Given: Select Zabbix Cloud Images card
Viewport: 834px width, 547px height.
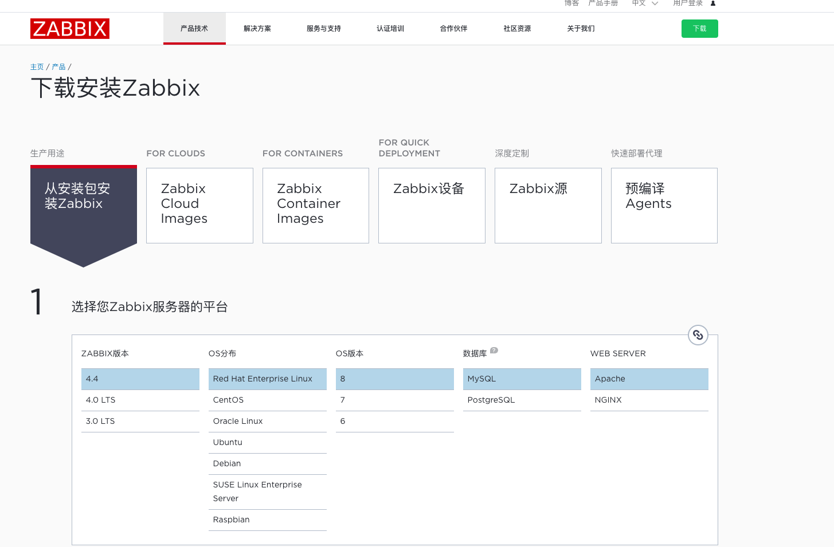Looking at the screenshot, I should click(199, 206).
